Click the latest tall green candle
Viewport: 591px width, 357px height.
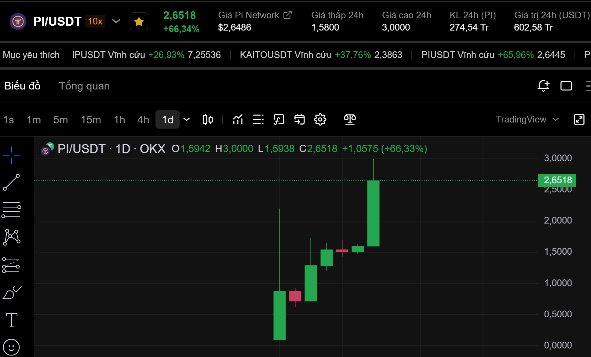pyautogui.click(x=373, y=213)
